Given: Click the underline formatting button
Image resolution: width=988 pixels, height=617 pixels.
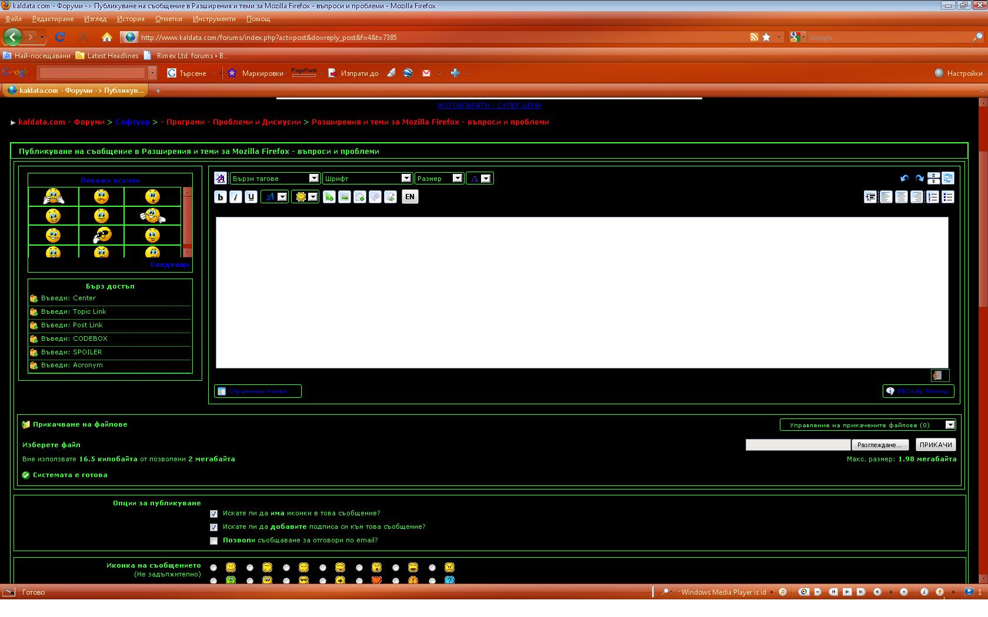Looking at the screenshot, I should coord(251,197).
